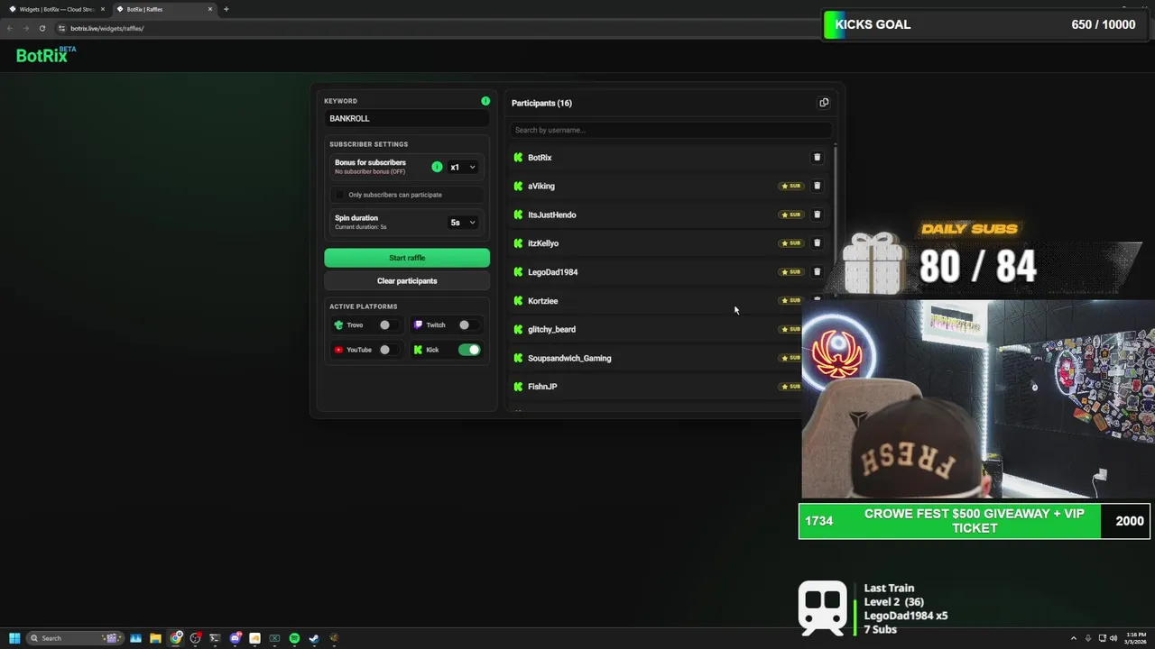The height and width of the screenshot is (649, 1155).
Task: Open the Windows Start menu
Action: pos(14,638)
